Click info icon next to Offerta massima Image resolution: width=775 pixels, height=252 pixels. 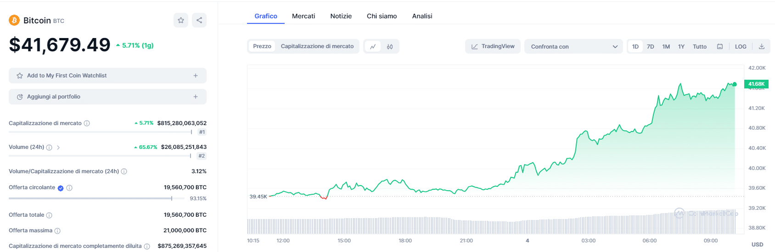coord(57,231)
